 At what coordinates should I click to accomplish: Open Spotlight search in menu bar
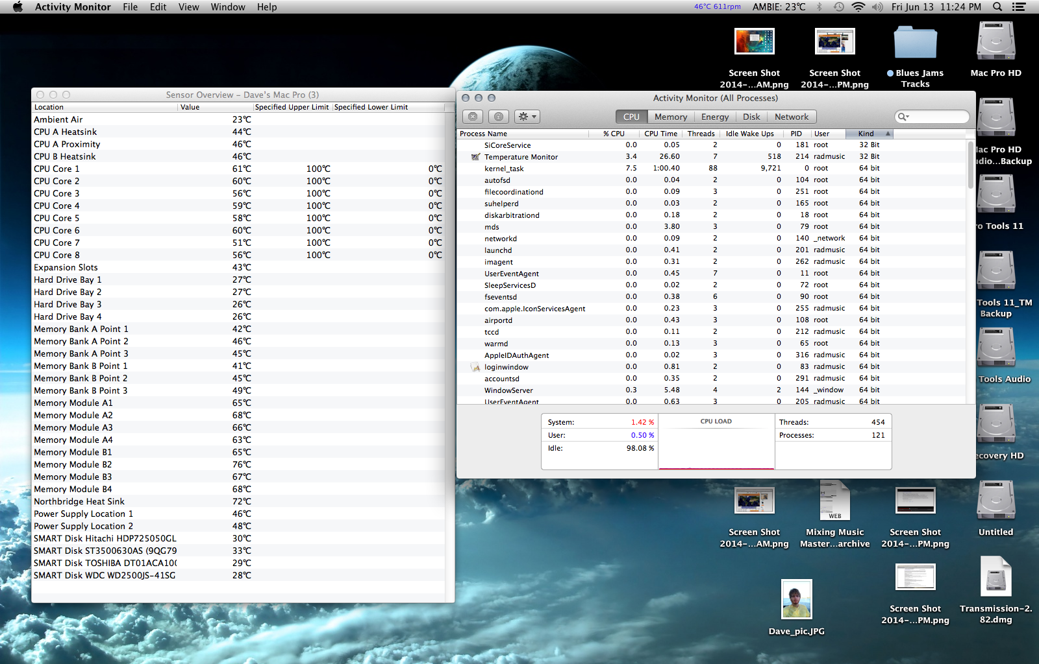pos(997,7)
